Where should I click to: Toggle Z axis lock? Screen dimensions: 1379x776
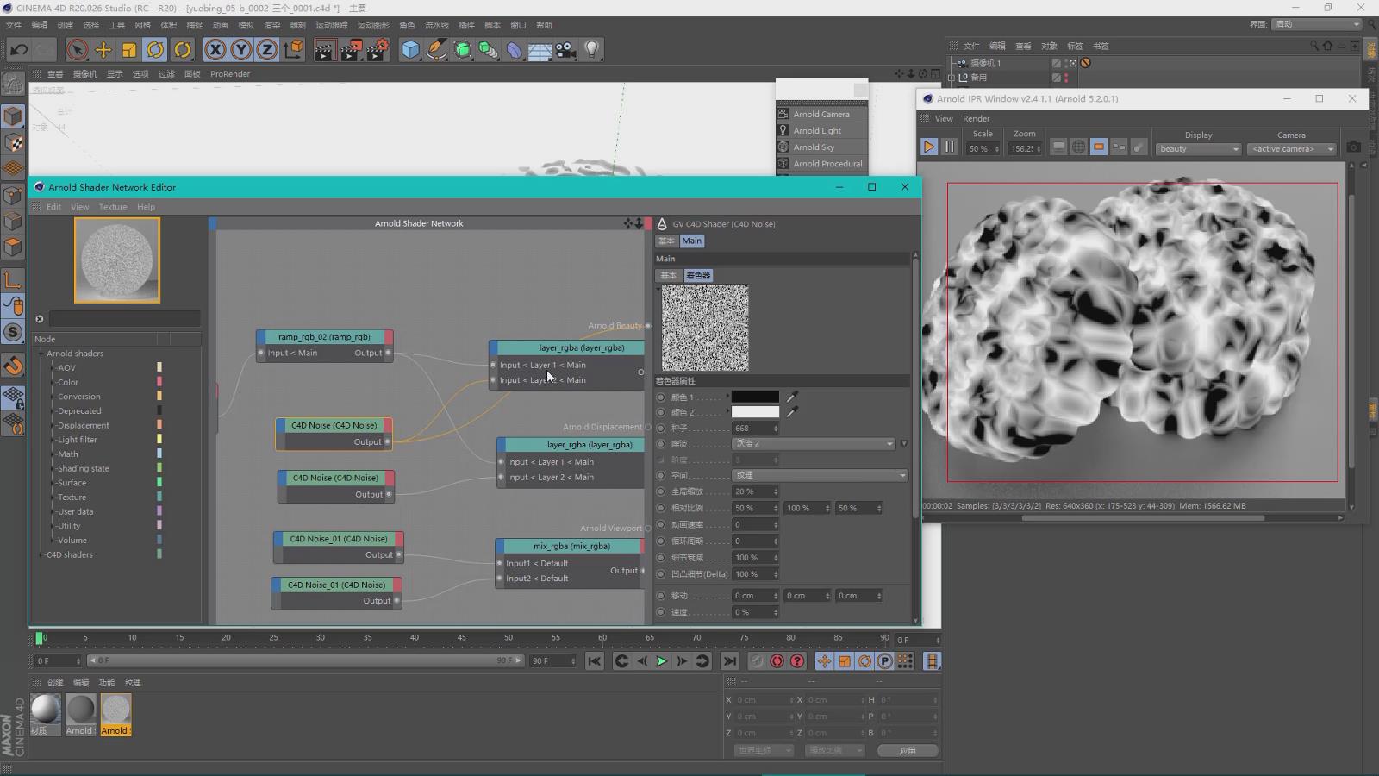tap(267, 50)
